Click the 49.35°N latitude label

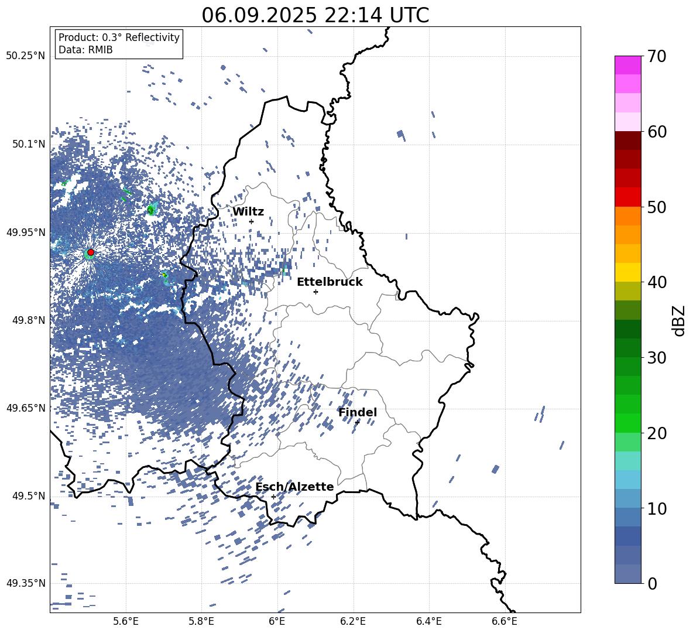click(x=26, y=583)
